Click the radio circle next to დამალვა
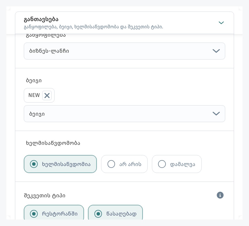This screenshot has width=249, height=226. [x=162, y=164]
